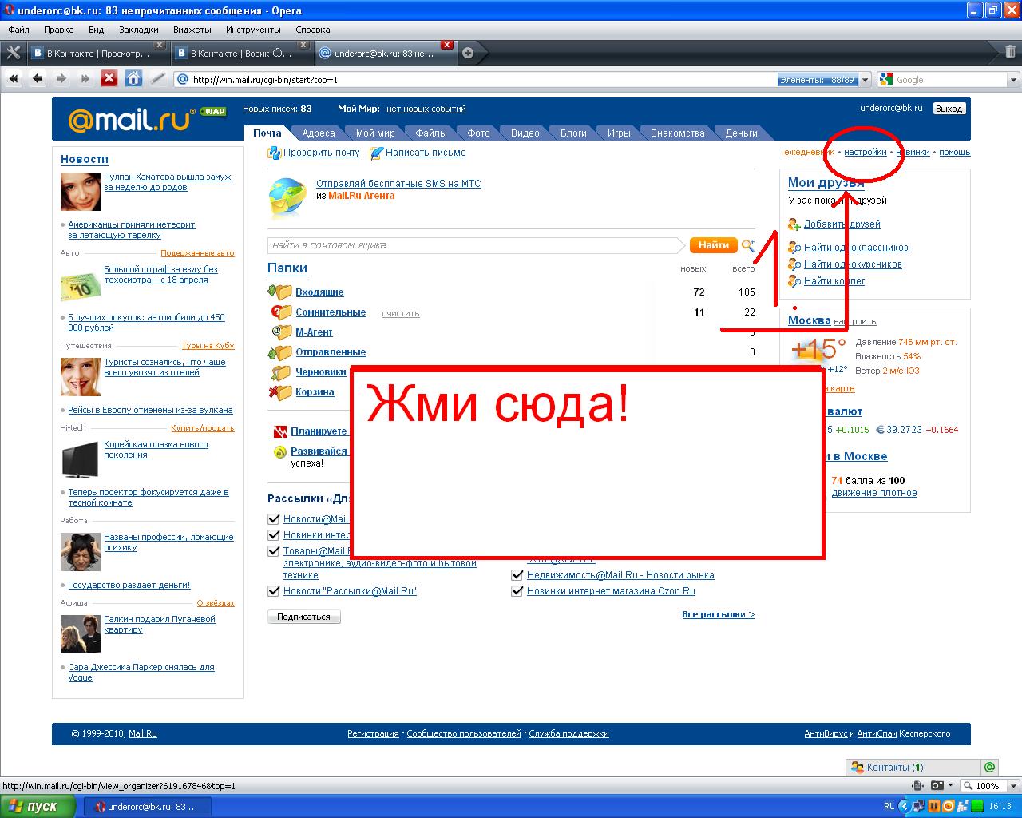
Task: Click the RL language indicator in taskbar
Action: pos(889,806)
